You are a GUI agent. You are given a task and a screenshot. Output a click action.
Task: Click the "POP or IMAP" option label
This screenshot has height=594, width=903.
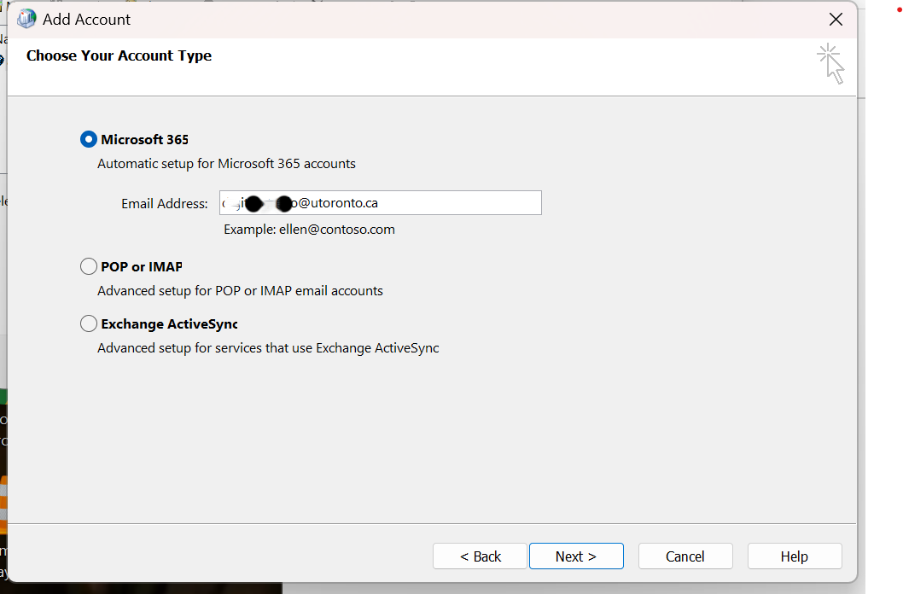point(141,267)
